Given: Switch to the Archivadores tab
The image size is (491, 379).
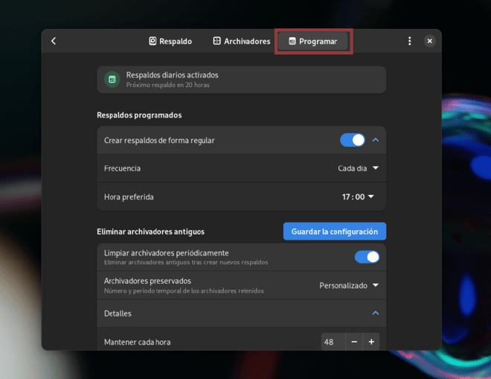Looking at the screenshot, I should (x=242, y=41).
